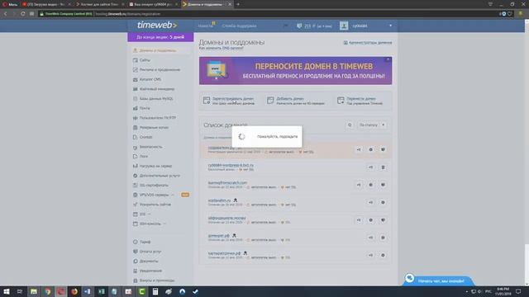The width and height of the screenshot is (529, 297).
Task: Click the FTP/SSH users sidebar icon
Action: click(136, 118)
